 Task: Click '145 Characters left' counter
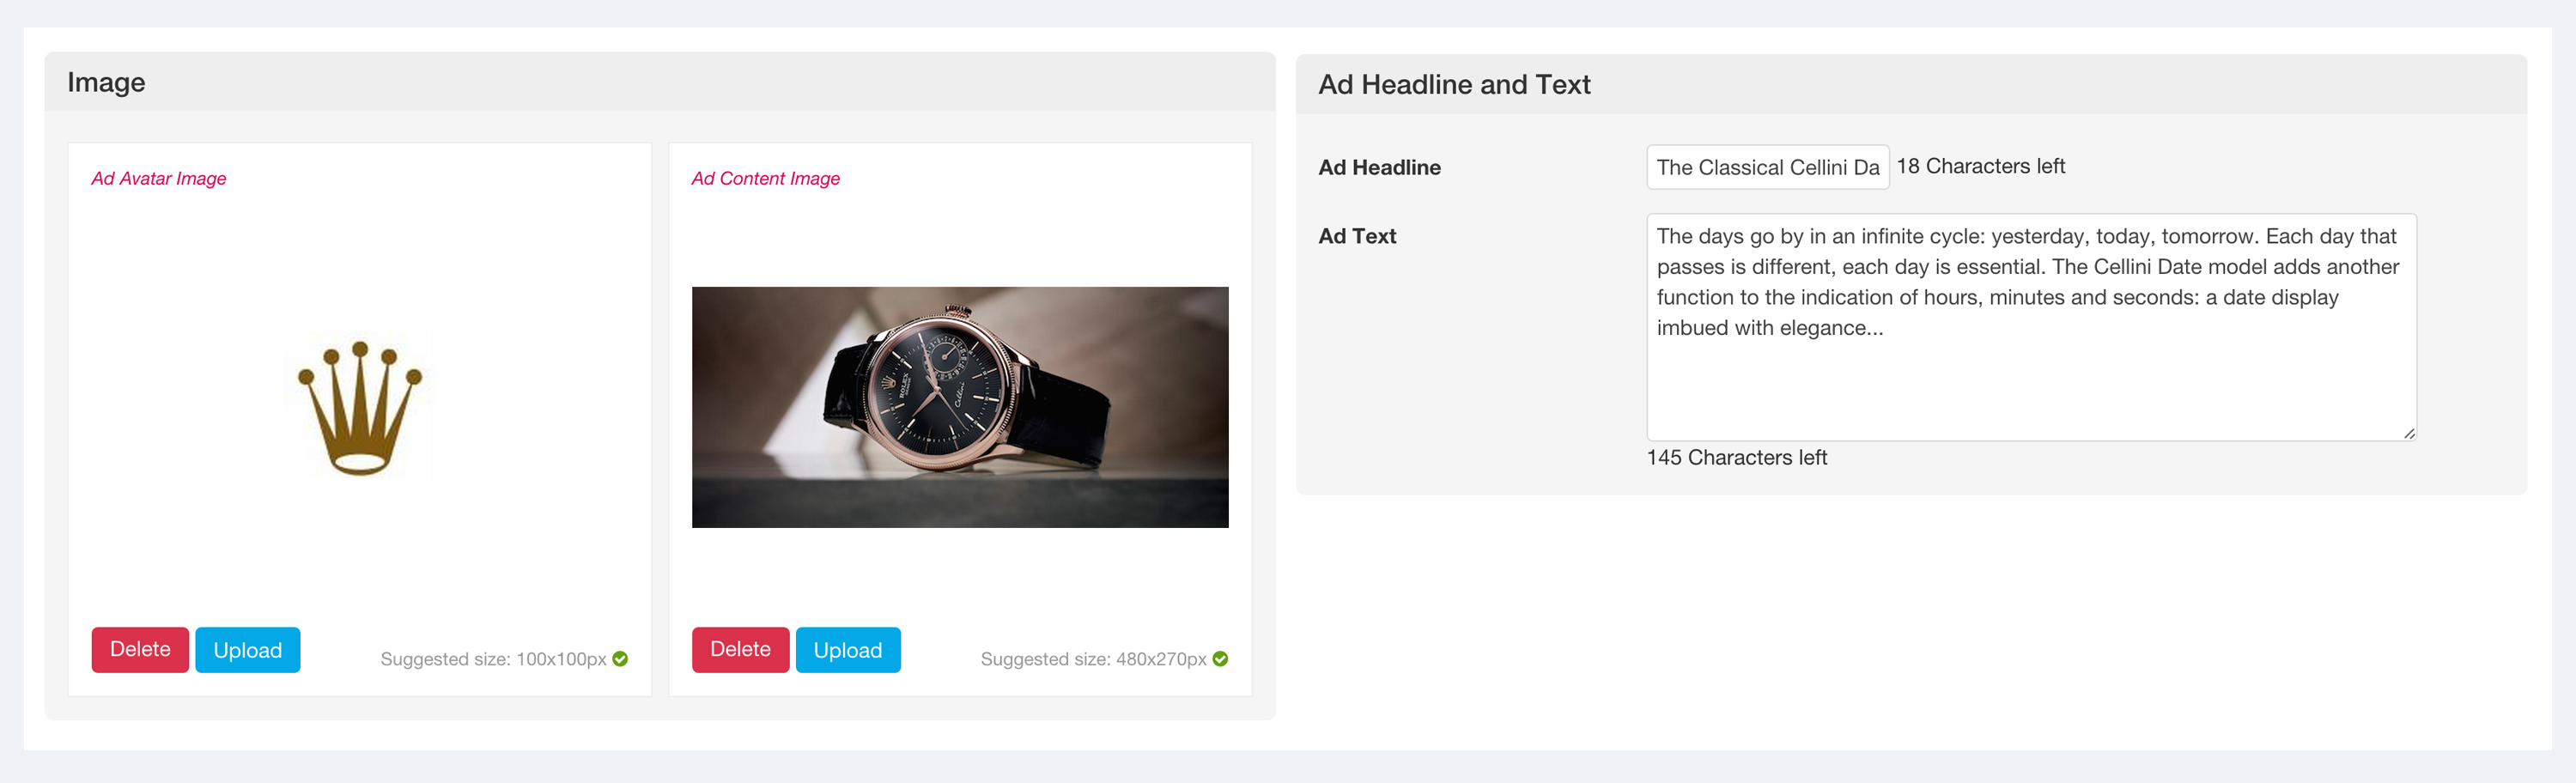(x=1736, y=458)
